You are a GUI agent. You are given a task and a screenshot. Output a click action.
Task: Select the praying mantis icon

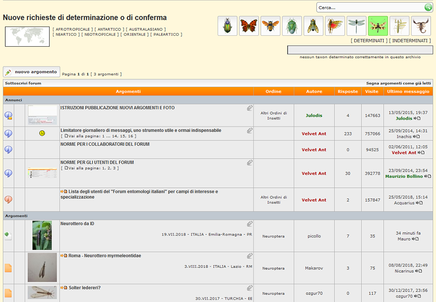click(399, 26)
